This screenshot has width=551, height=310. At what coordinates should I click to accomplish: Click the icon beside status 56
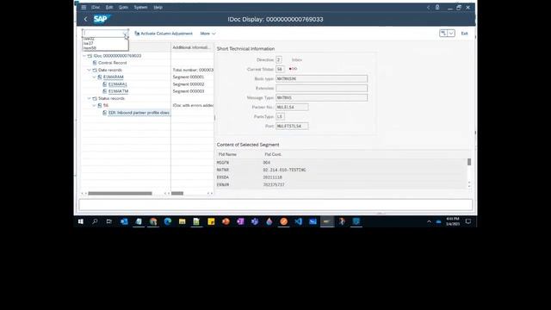[100, 105]
